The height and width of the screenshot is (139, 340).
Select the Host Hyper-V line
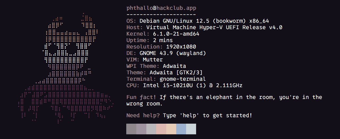[204, 28]
